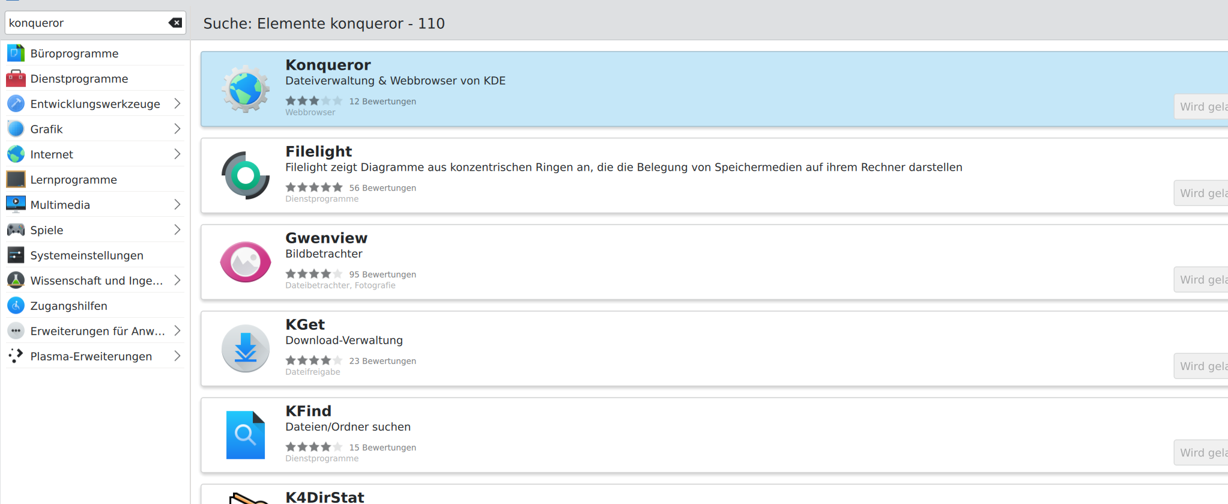Click KFind's 'Wird geladen' button
The height and width of the screenshot is (504, 1228).
coord(1201,452)
